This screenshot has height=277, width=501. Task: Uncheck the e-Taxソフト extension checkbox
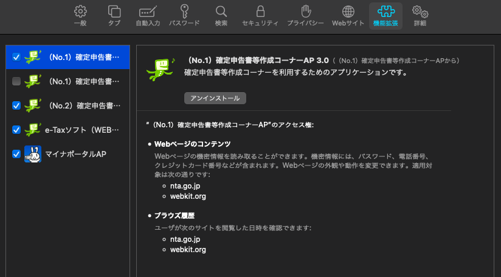click(x=16, y=130)
